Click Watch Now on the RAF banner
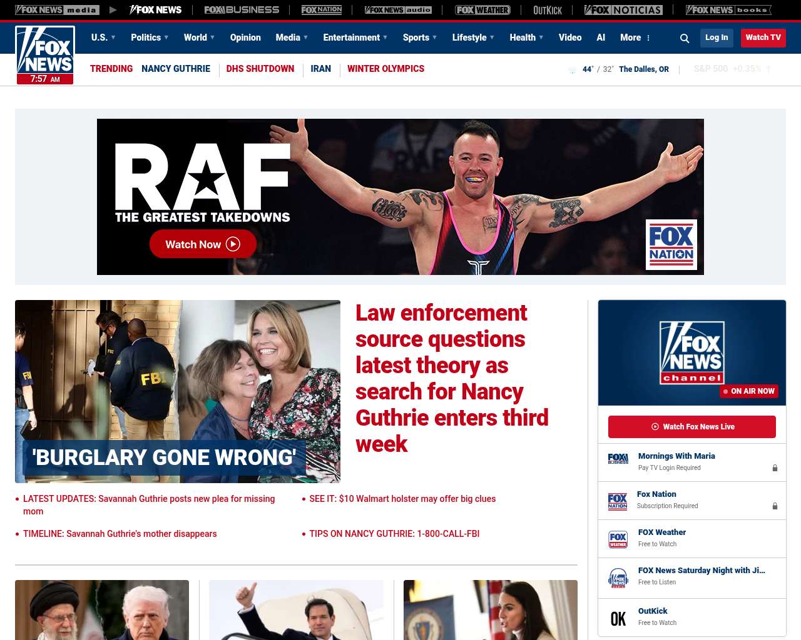801x640 pixels. 203,244
